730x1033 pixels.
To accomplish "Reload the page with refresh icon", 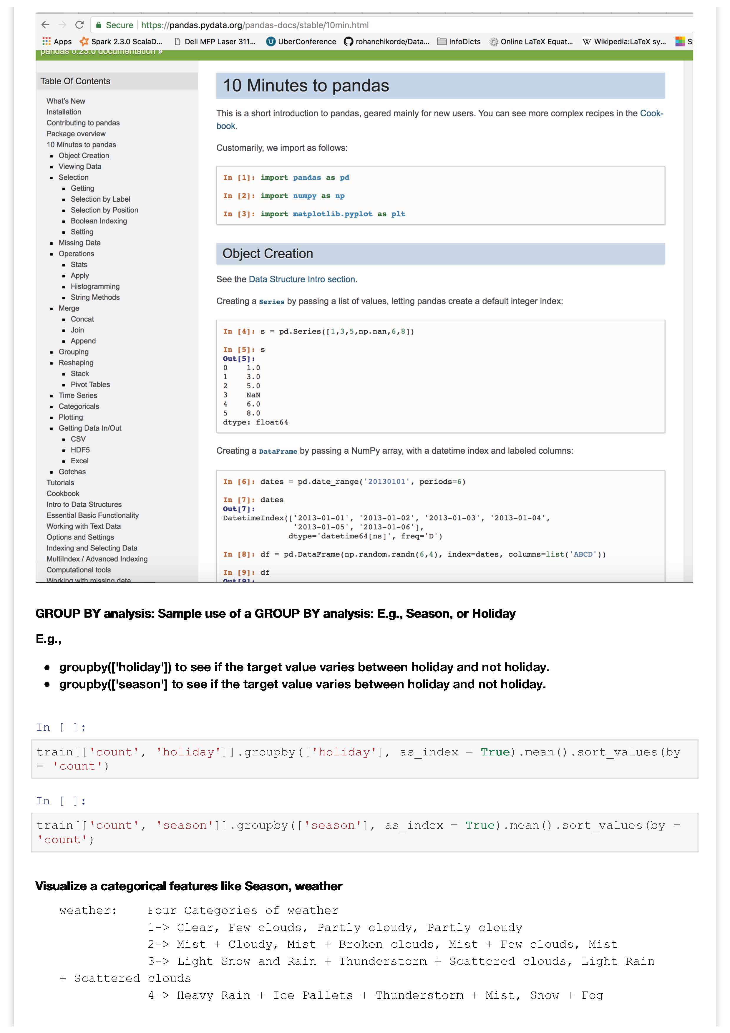I will click(79, 25).
